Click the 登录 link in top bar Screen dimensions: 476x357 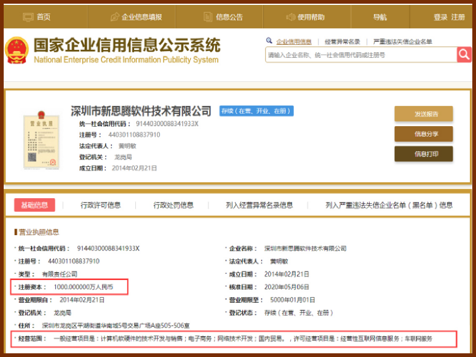[x=440, y=17]
